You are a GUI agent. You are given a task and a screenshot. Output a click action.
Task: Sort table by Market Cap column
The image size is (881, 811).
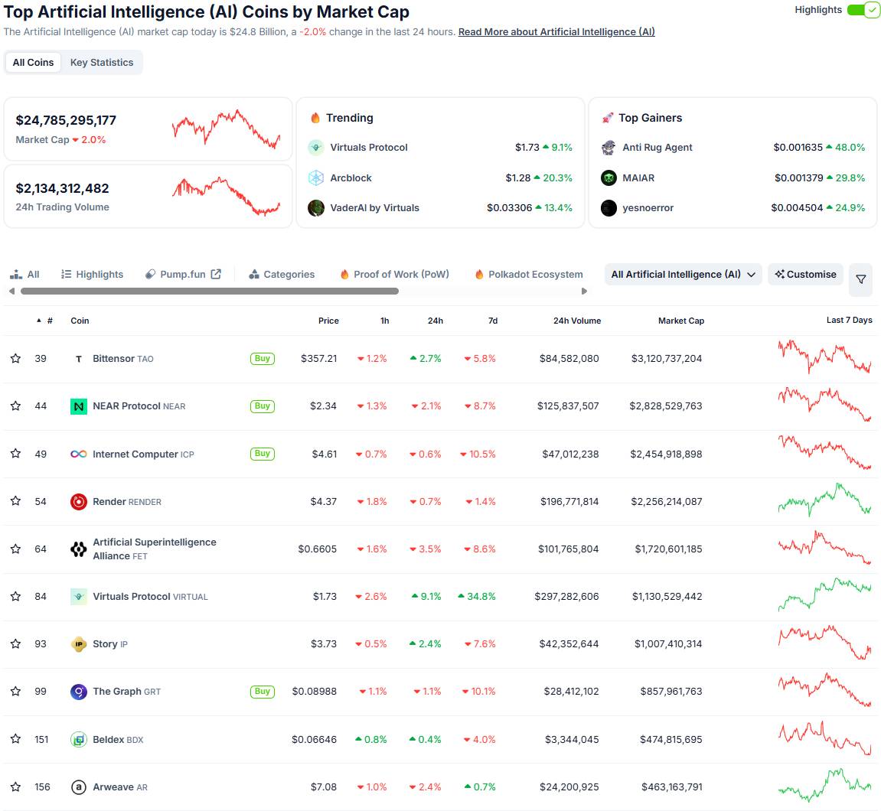[681, 321]
